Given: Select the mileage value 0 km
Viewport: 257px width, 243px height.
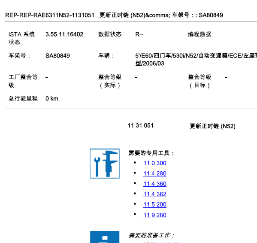Looking at the screenshot, I should pyautogui.click(x=52, y=99).
